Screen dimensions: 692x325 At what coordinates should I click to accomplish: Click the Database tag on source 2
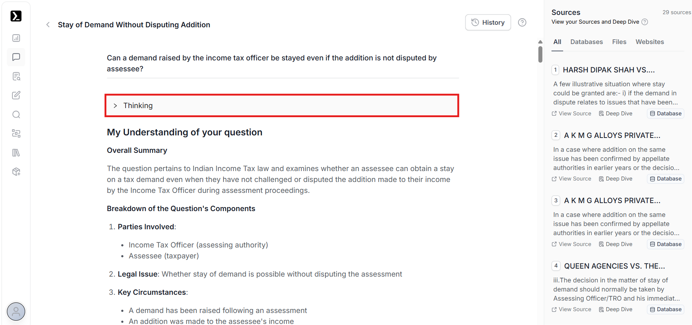click(665, 179)
